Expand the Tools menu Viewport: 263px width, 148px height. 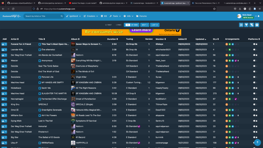[x=115, y=16]
